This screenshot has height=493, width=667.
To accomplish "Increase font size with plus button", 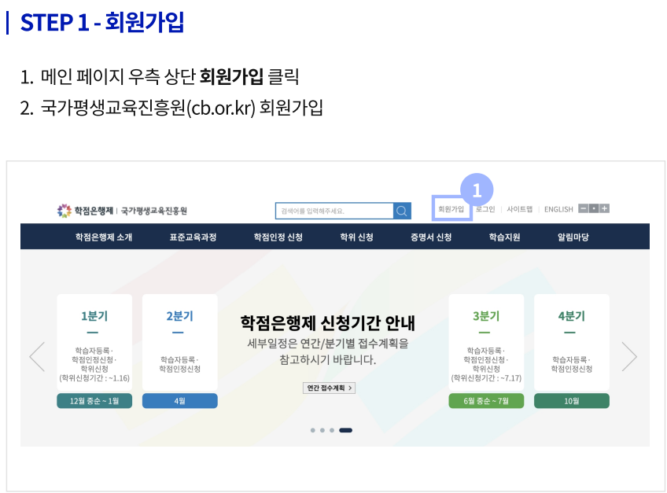I will (604, 208).
